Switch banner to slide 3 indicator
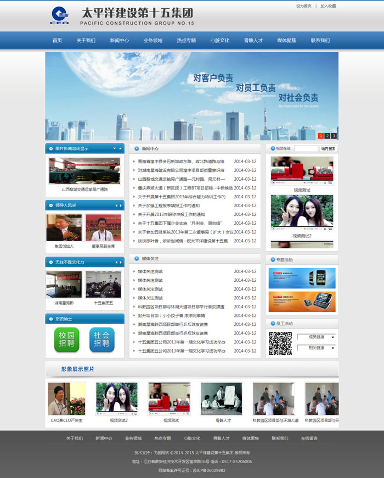Image resolution: width=384 pixels, height=478 pixels. (x=334, y=136)
